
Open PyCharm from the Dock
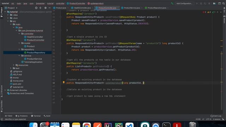[119, 125]
